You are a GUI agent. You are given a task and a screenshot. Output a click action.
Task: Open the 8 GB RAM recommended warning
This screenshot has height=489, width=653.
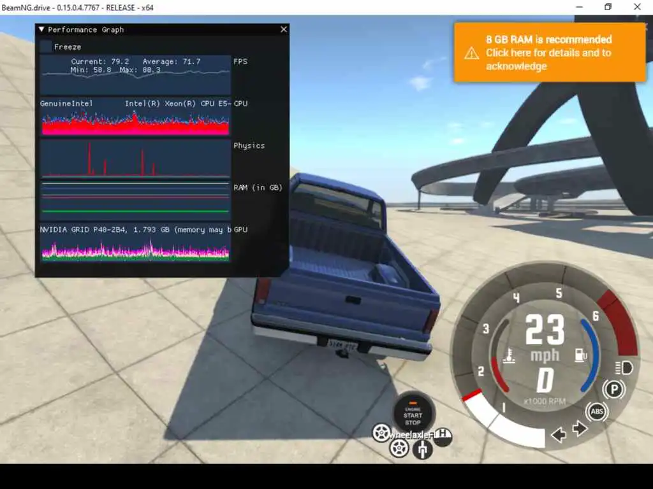coord(549,52)
